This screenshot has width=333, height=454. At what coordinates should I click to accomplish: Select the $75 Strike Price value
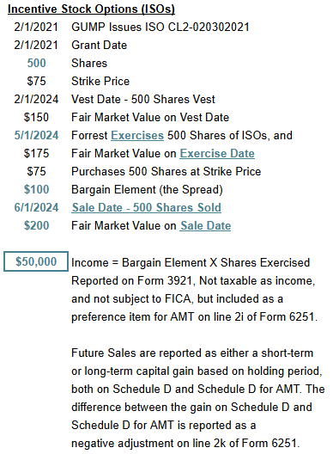tap(36, 81)
